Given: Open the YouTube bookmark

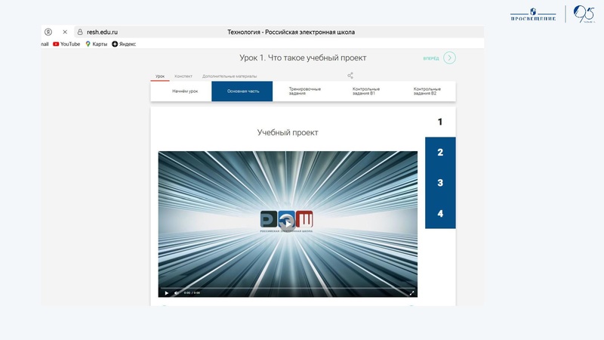Looking at the screenshot, I should [66, 44].
